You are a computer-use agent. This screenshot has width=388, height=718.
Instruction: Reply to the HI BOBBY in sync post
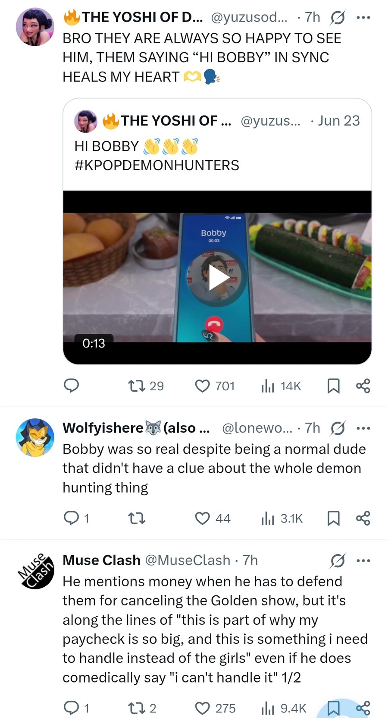pos(71,386)
